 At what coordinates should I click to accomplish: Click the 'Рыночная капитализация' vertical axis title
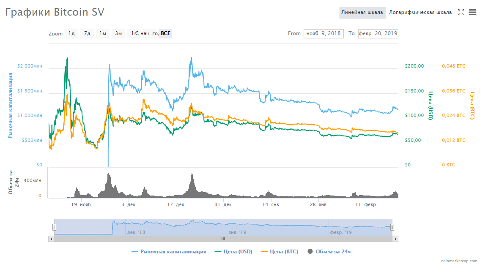click(10, 106)
